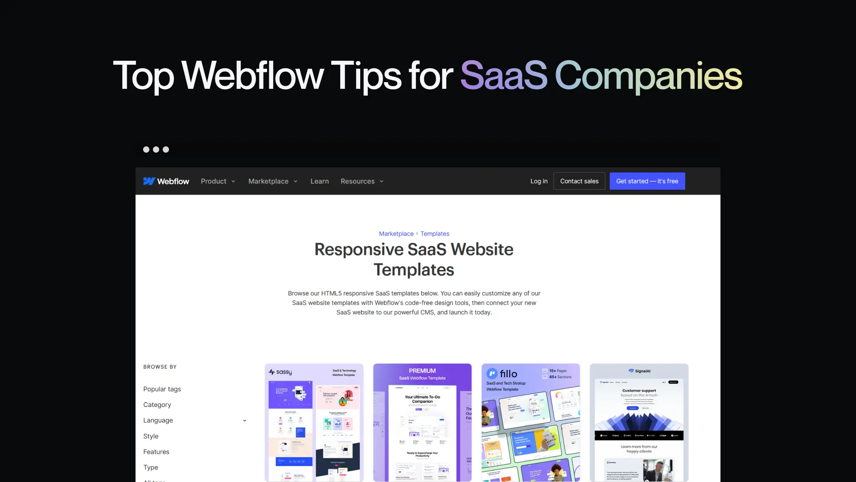The height and width of the screenshot is (482, 856).
Task: Click the Log in button
Action: click(539, 181)
